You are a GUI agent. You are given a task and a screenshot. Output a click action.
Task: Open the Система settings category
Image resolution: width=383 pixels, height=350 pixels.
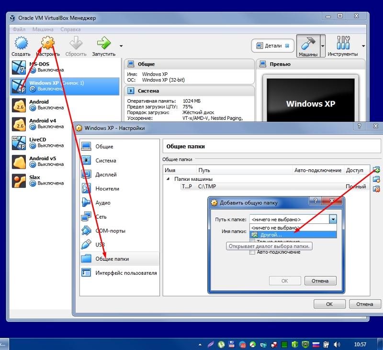point(119,161)
